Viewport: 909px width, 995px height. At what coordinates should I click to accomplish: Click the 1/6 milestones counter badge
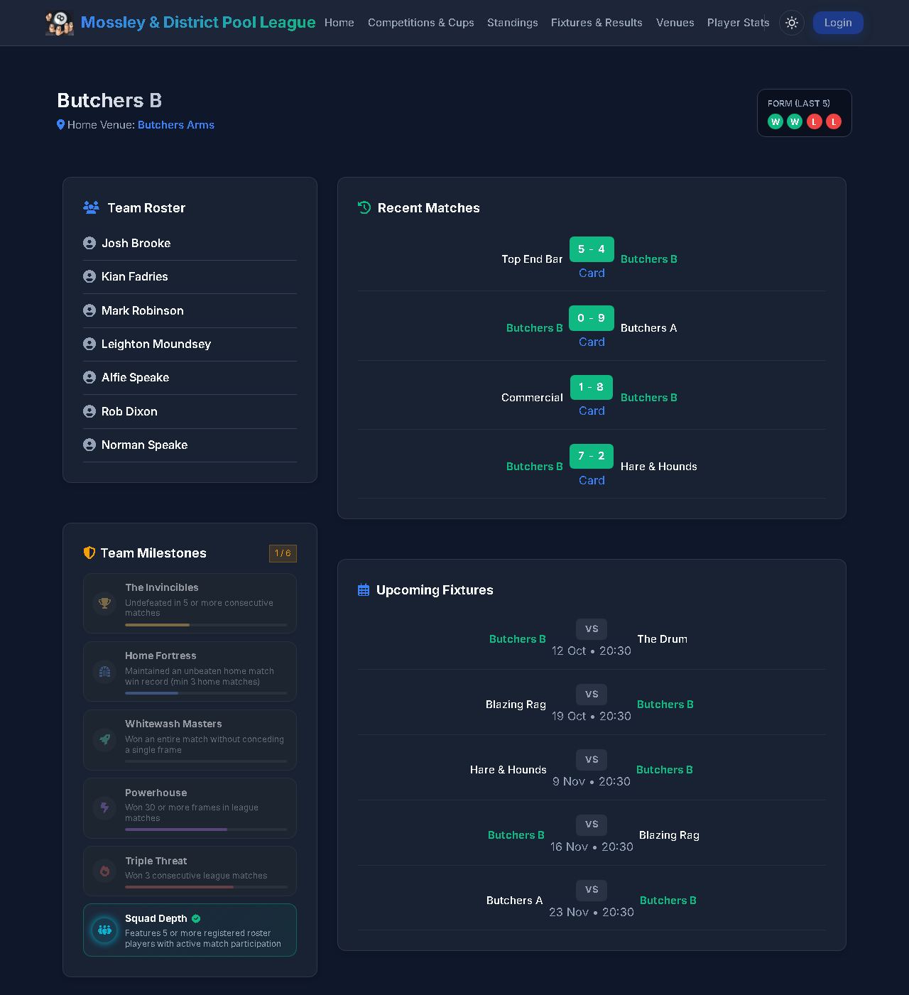283,553
